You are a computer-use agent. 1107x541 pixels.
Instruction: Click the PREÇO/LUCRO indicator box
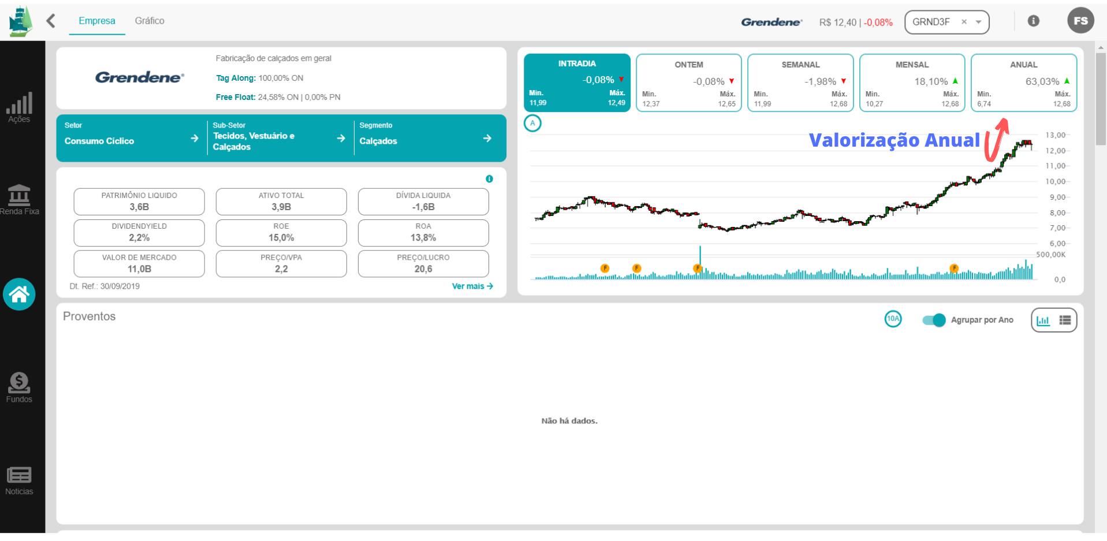pyautogui.click(x=423, y=264)
